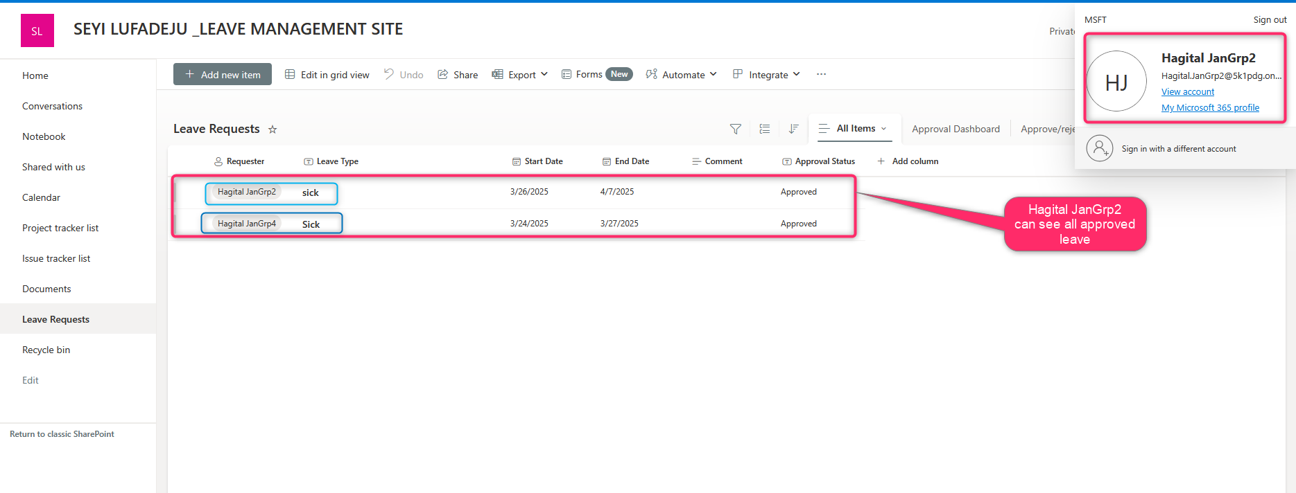Click Edit in the left navigation
1296x493 pixels.
pos(31,380)
